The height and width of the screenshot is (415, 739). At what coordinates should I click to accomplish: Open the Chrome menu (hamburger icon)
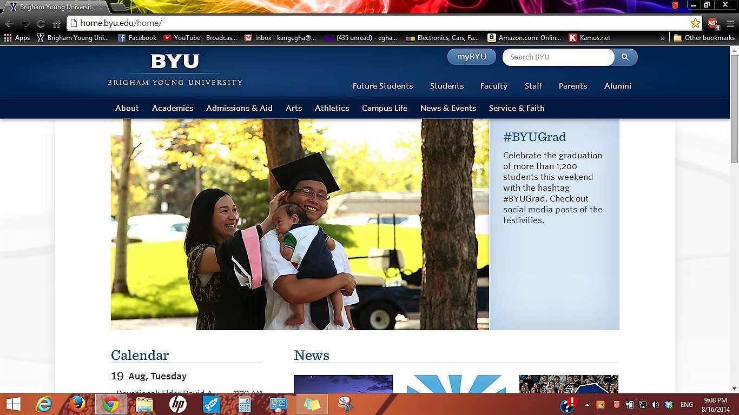[x=730, y=23]
